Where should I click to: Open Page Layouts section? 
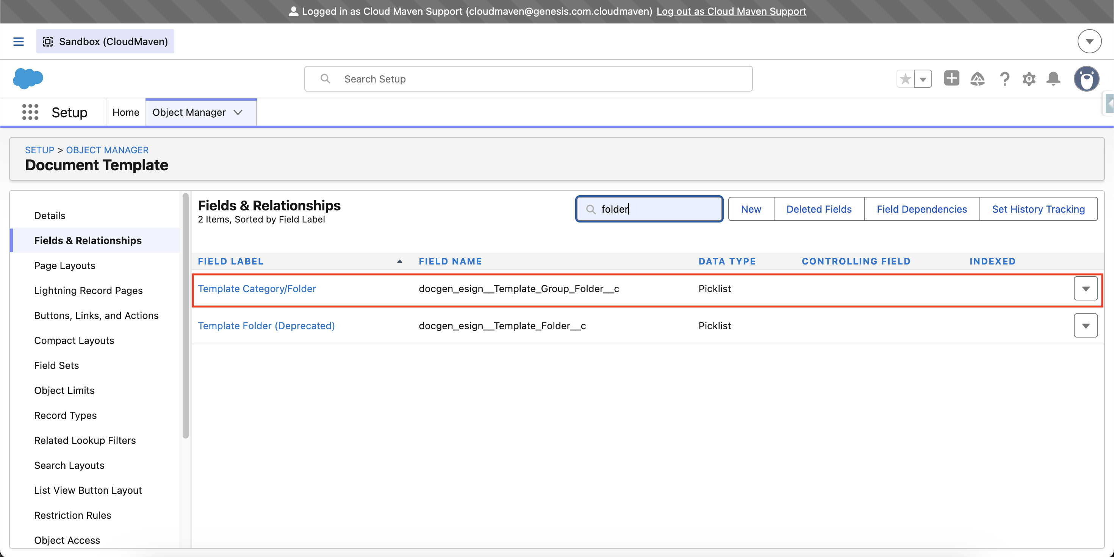(x=65, y=266)
